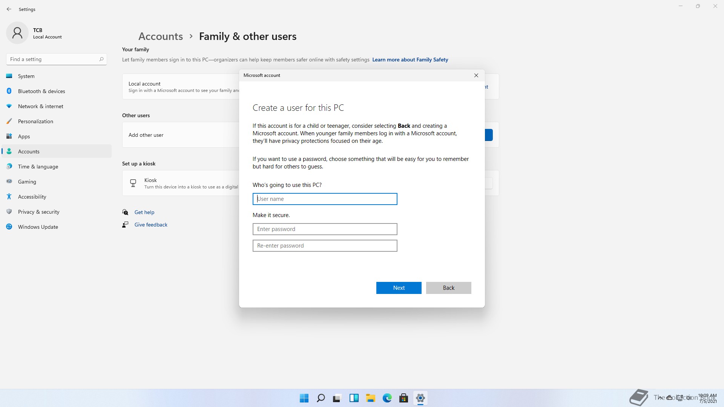Close the Microsoft account dialog
The image size is (724, 407).
tap(476, 75)
